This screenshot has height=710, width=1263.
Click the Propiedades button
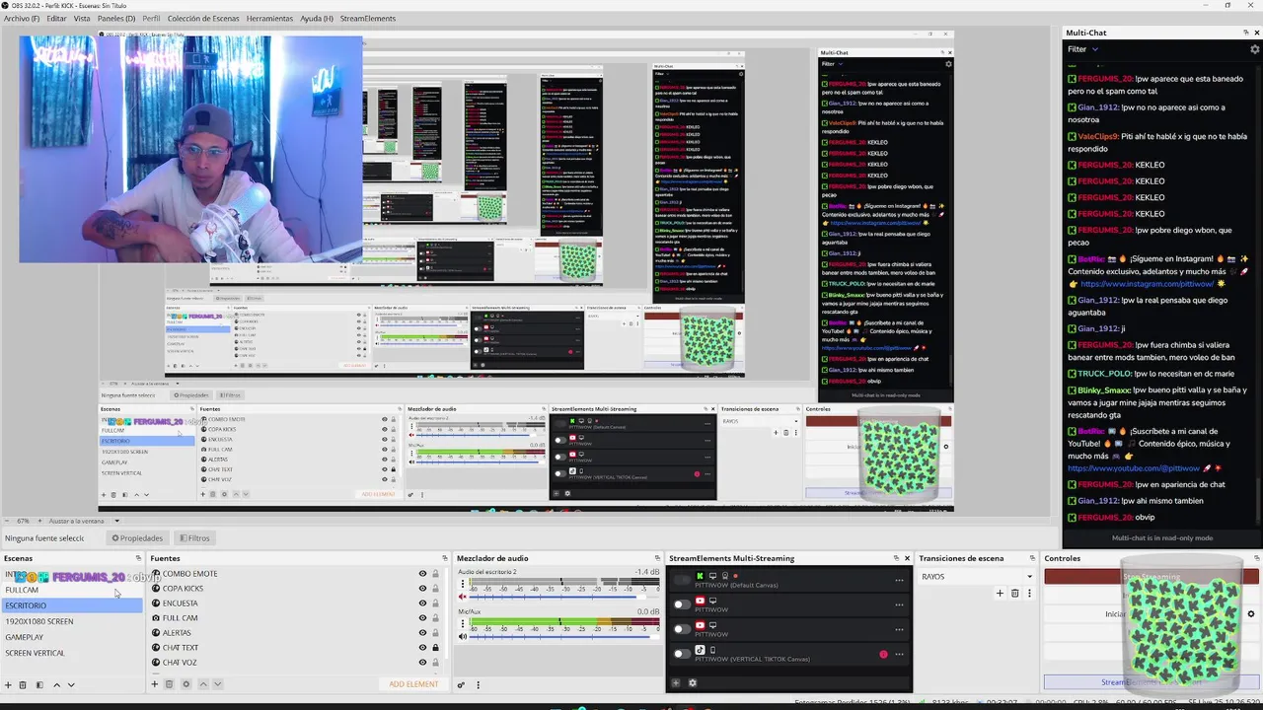point(137,537)
